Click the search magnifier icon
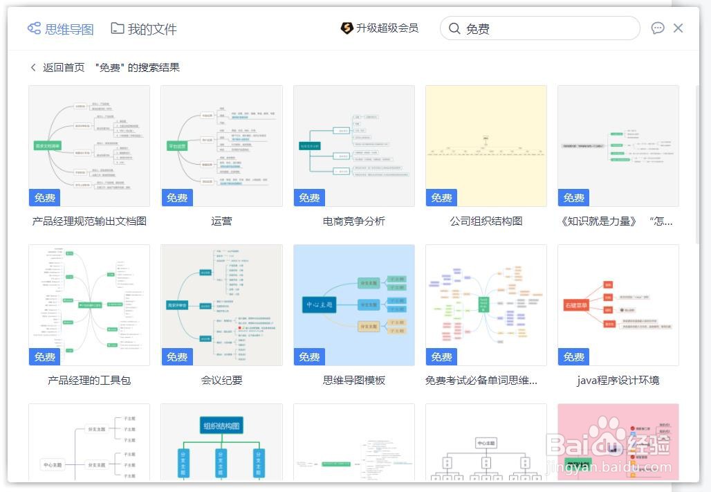The height and width of the screenshot is (492, 711). point(454,28)
